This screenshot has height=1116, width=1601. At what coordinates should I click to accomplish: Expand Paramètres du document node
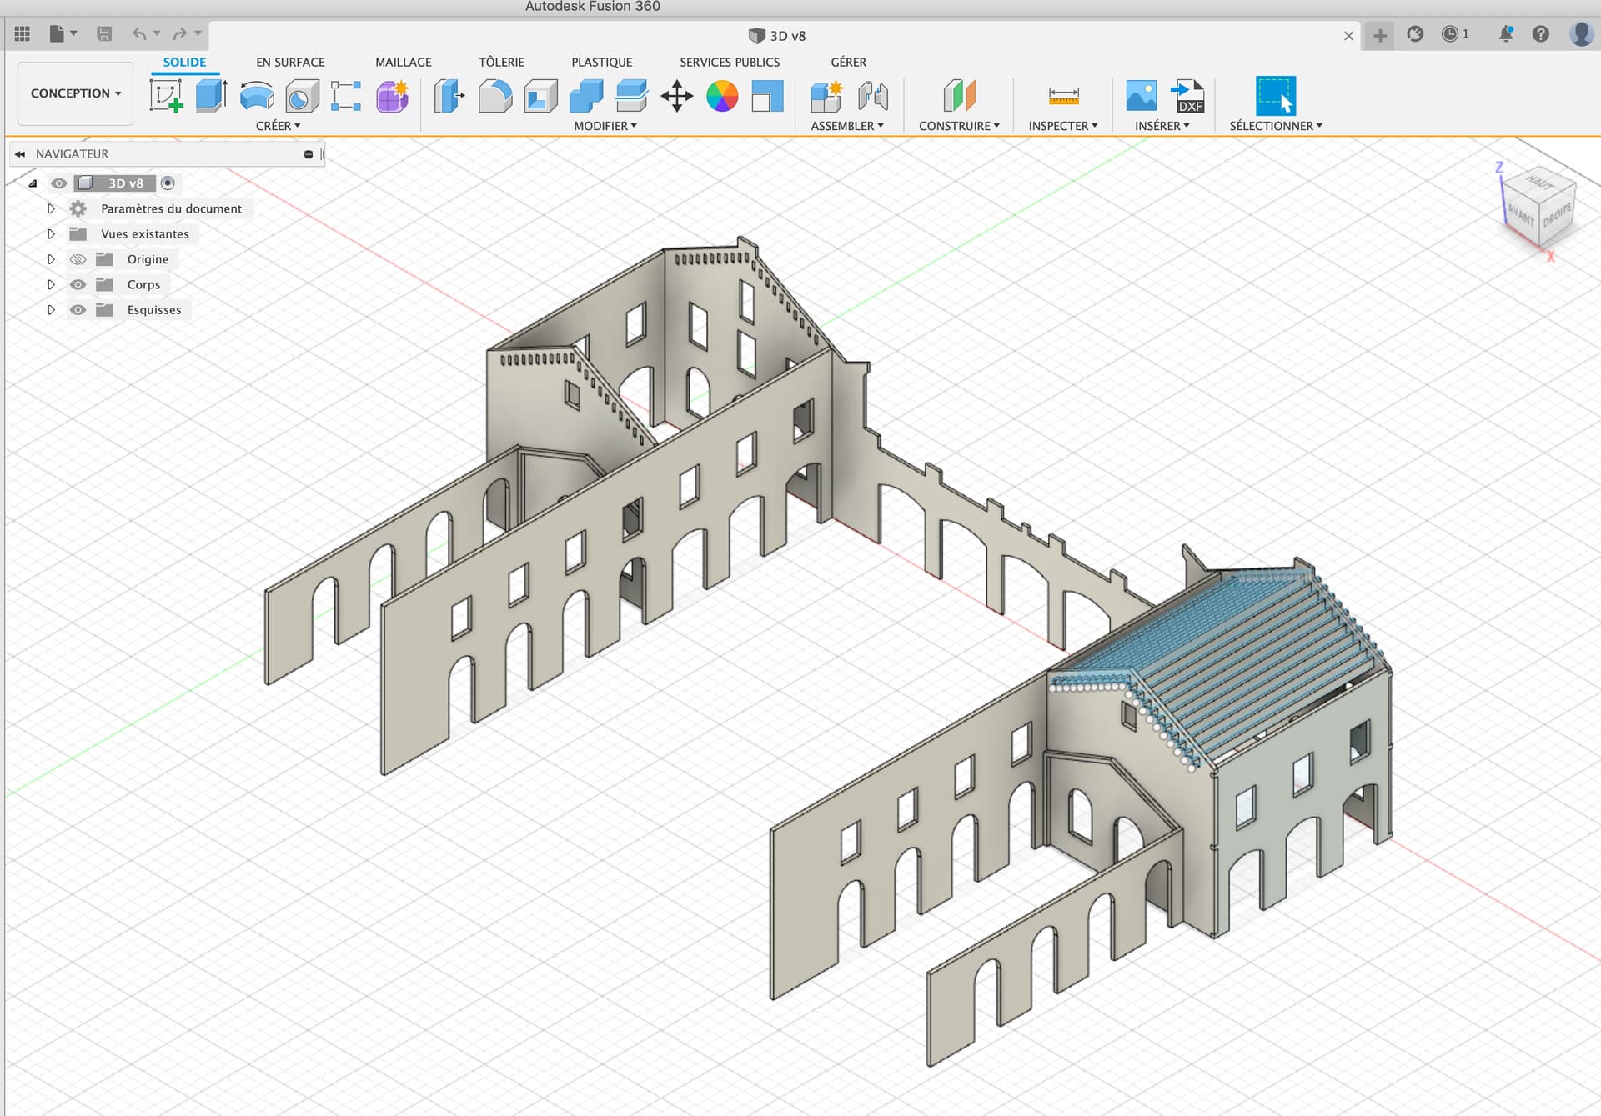tap(51, 208)
